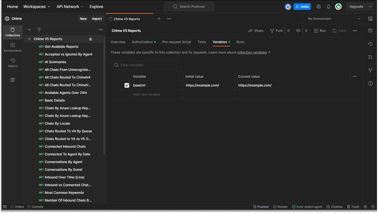The image size is (378, 213).
Task: Click the New button
Action: (83, 19)
